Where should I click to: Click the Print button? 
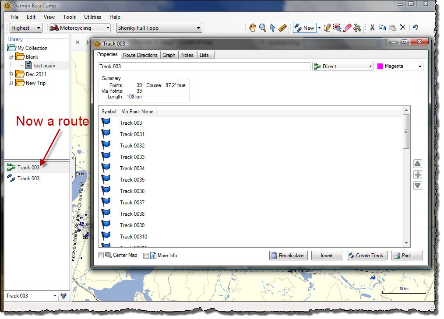407,256
